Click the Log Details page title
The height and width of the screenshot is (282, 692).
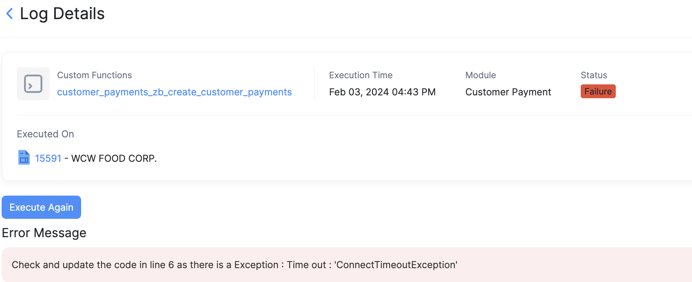[62, 14]
